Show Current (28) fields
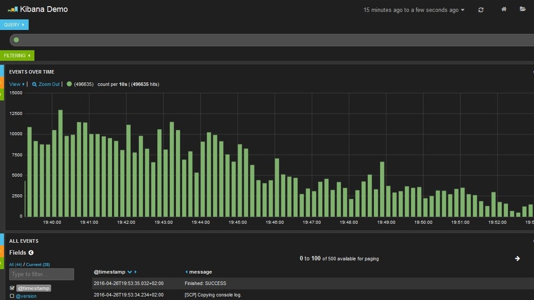Screen dimensions: 534x300 [x=38, y=264]
